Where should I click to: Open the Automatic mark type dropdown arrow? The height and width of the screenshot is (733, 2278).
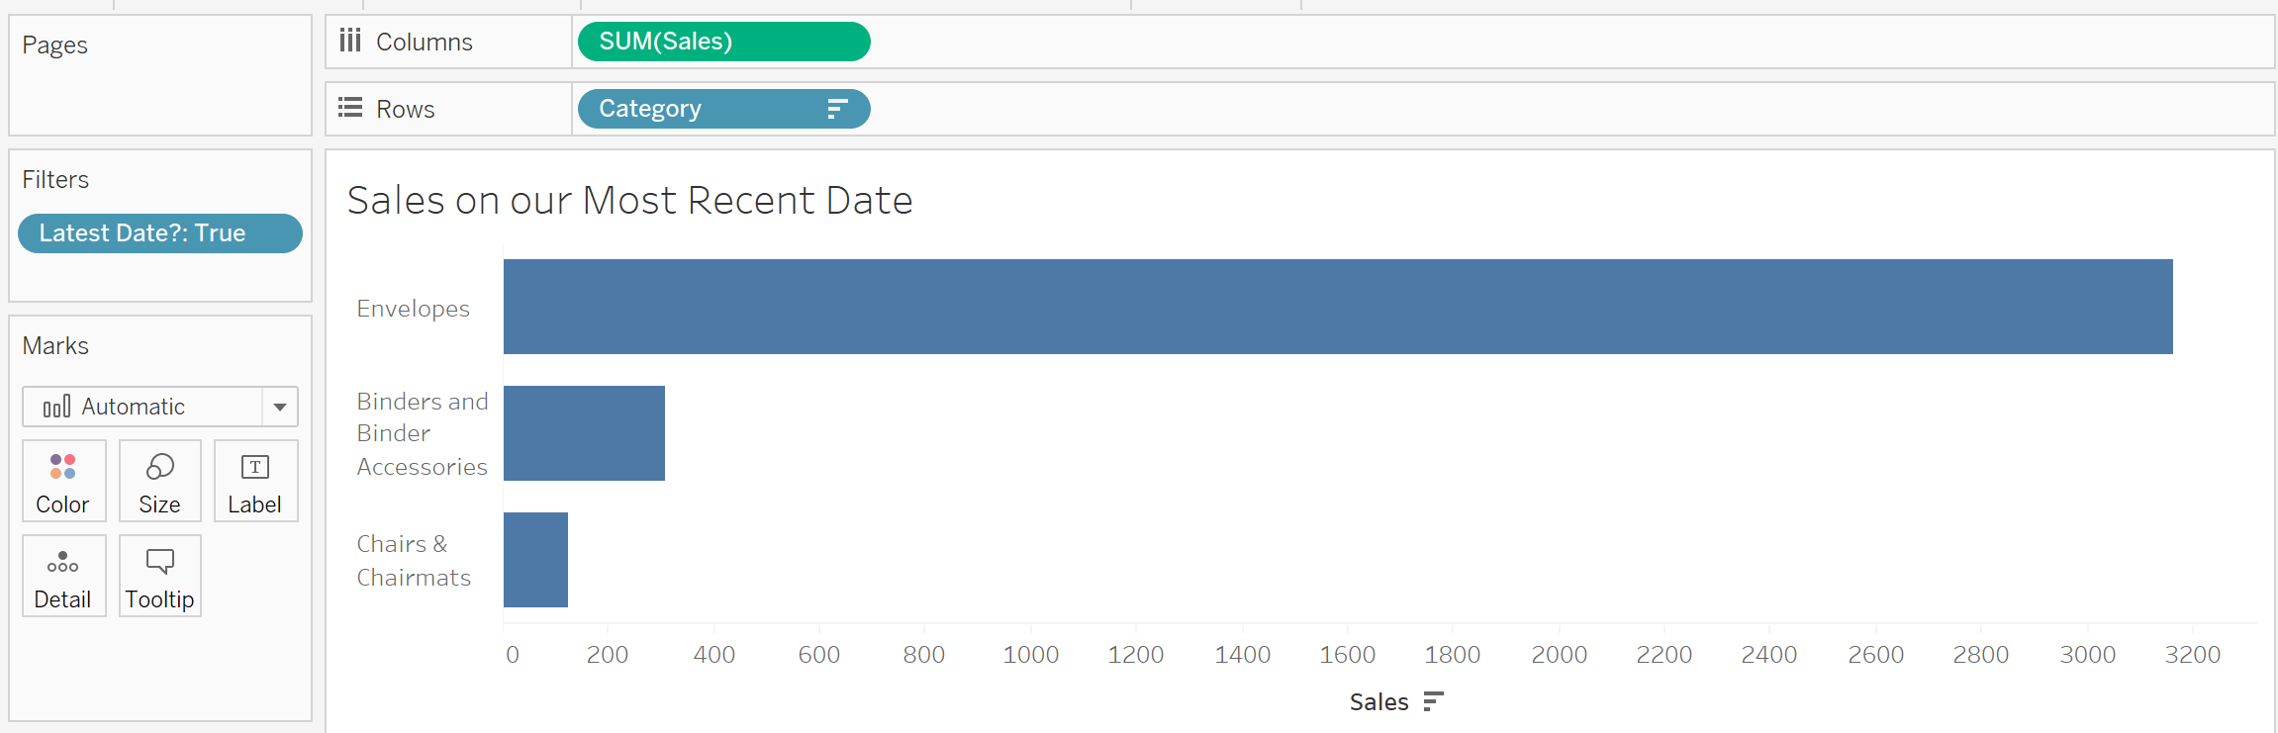280,407
